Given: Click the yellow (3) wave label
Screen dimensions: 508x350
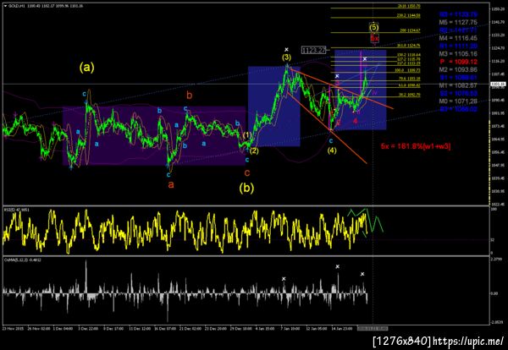Looking at the screenshot, I should coord(286,57).
